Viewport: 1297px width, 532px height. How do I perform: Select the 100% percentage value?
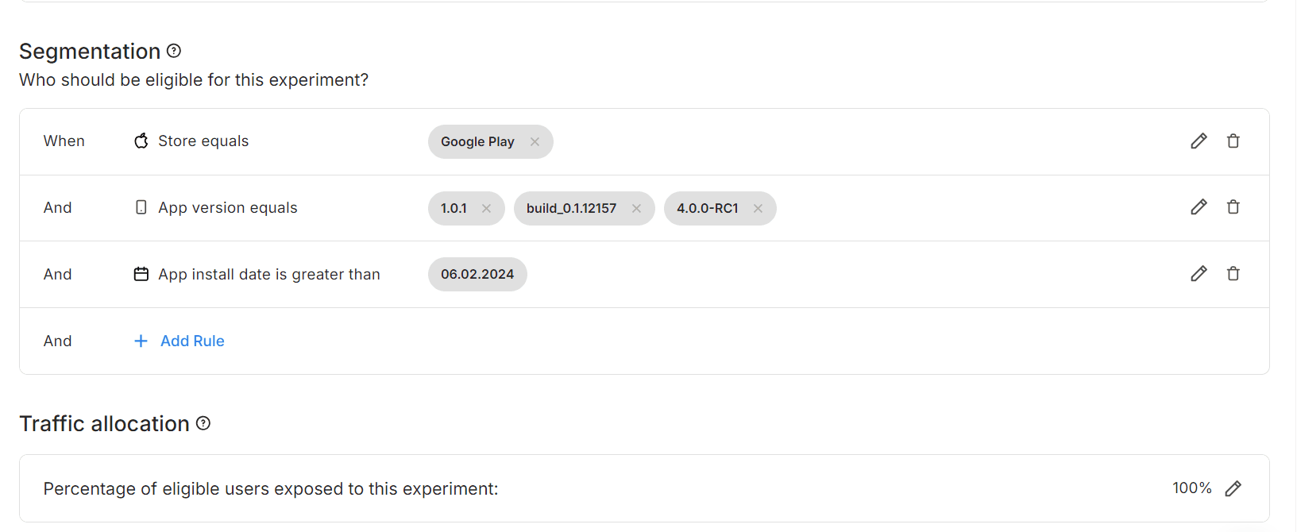click(x=1191, y=488)
